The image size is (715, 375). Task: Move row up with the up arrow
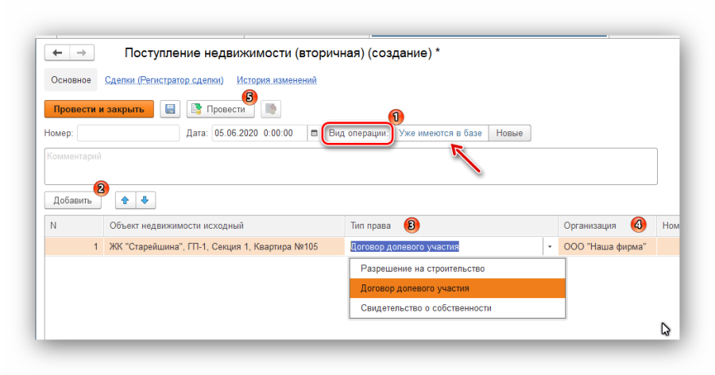click(126, 200)
